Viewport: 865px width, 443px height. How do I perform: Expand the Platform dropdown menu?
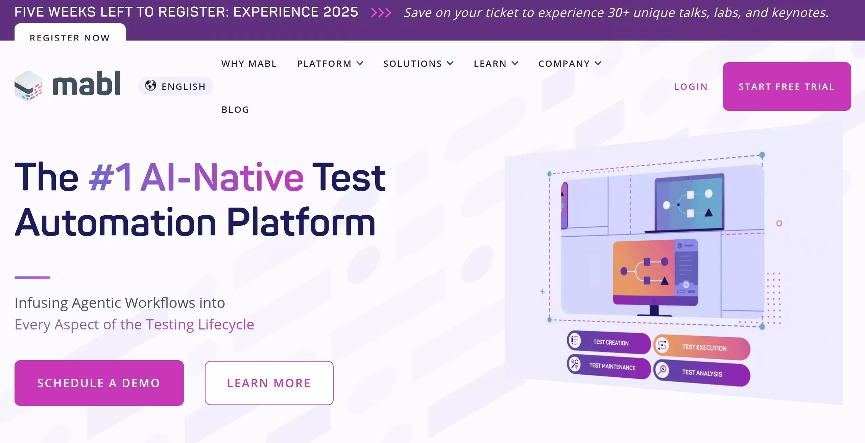pyautogui.click(x=330, y=64)
